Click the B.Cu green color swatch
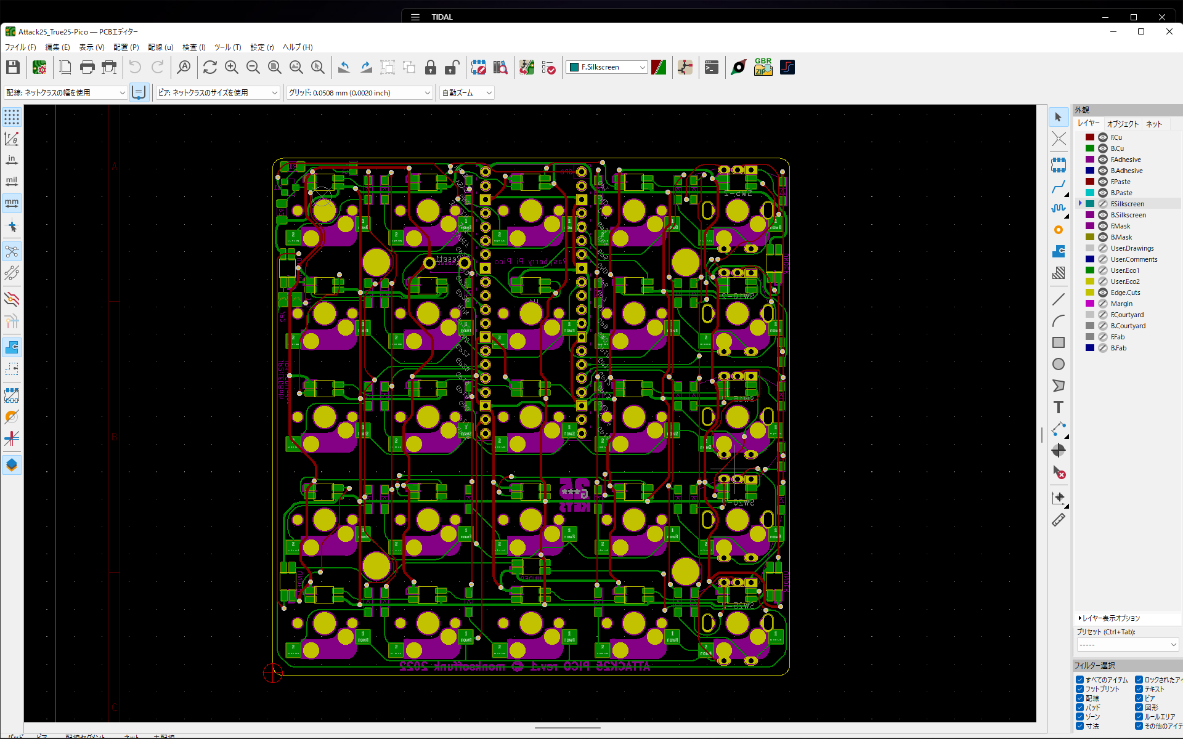The image size is (1183, 739). pos(1089,148)
